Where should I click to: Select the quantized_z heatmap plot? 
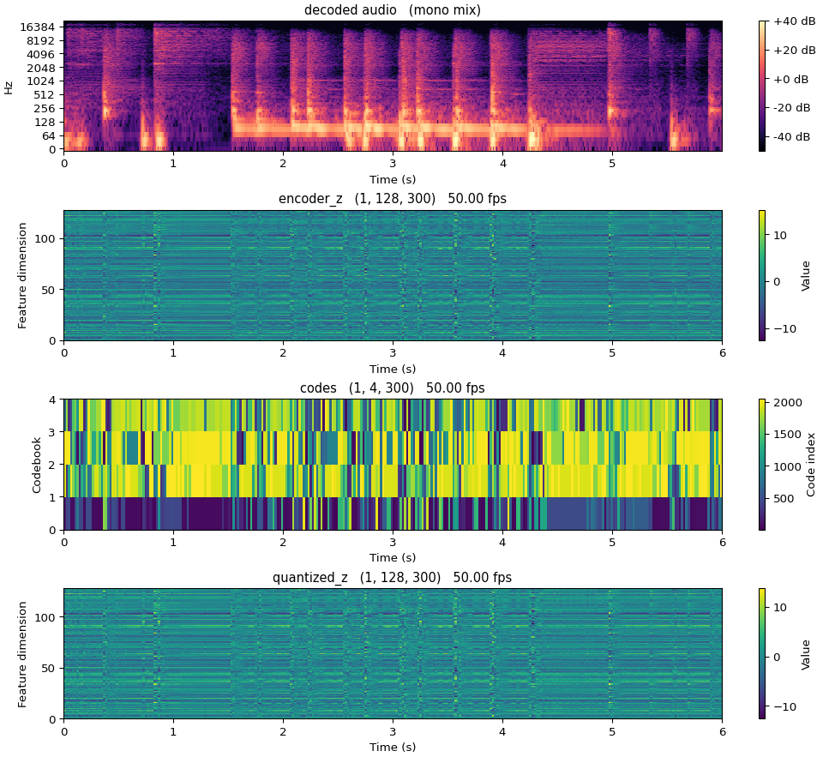click(393, 653)
